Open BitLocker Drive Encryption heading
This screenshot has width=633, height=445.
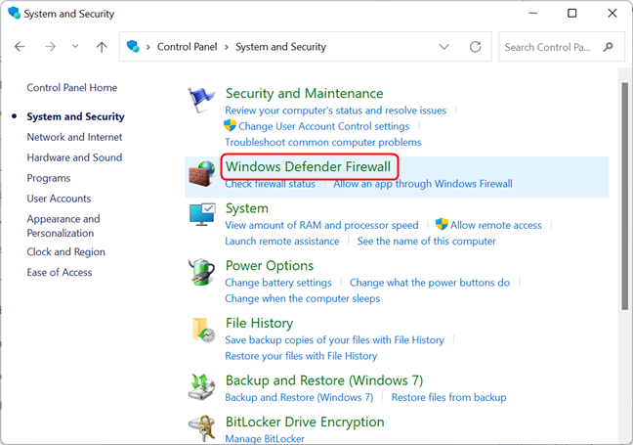305,422
